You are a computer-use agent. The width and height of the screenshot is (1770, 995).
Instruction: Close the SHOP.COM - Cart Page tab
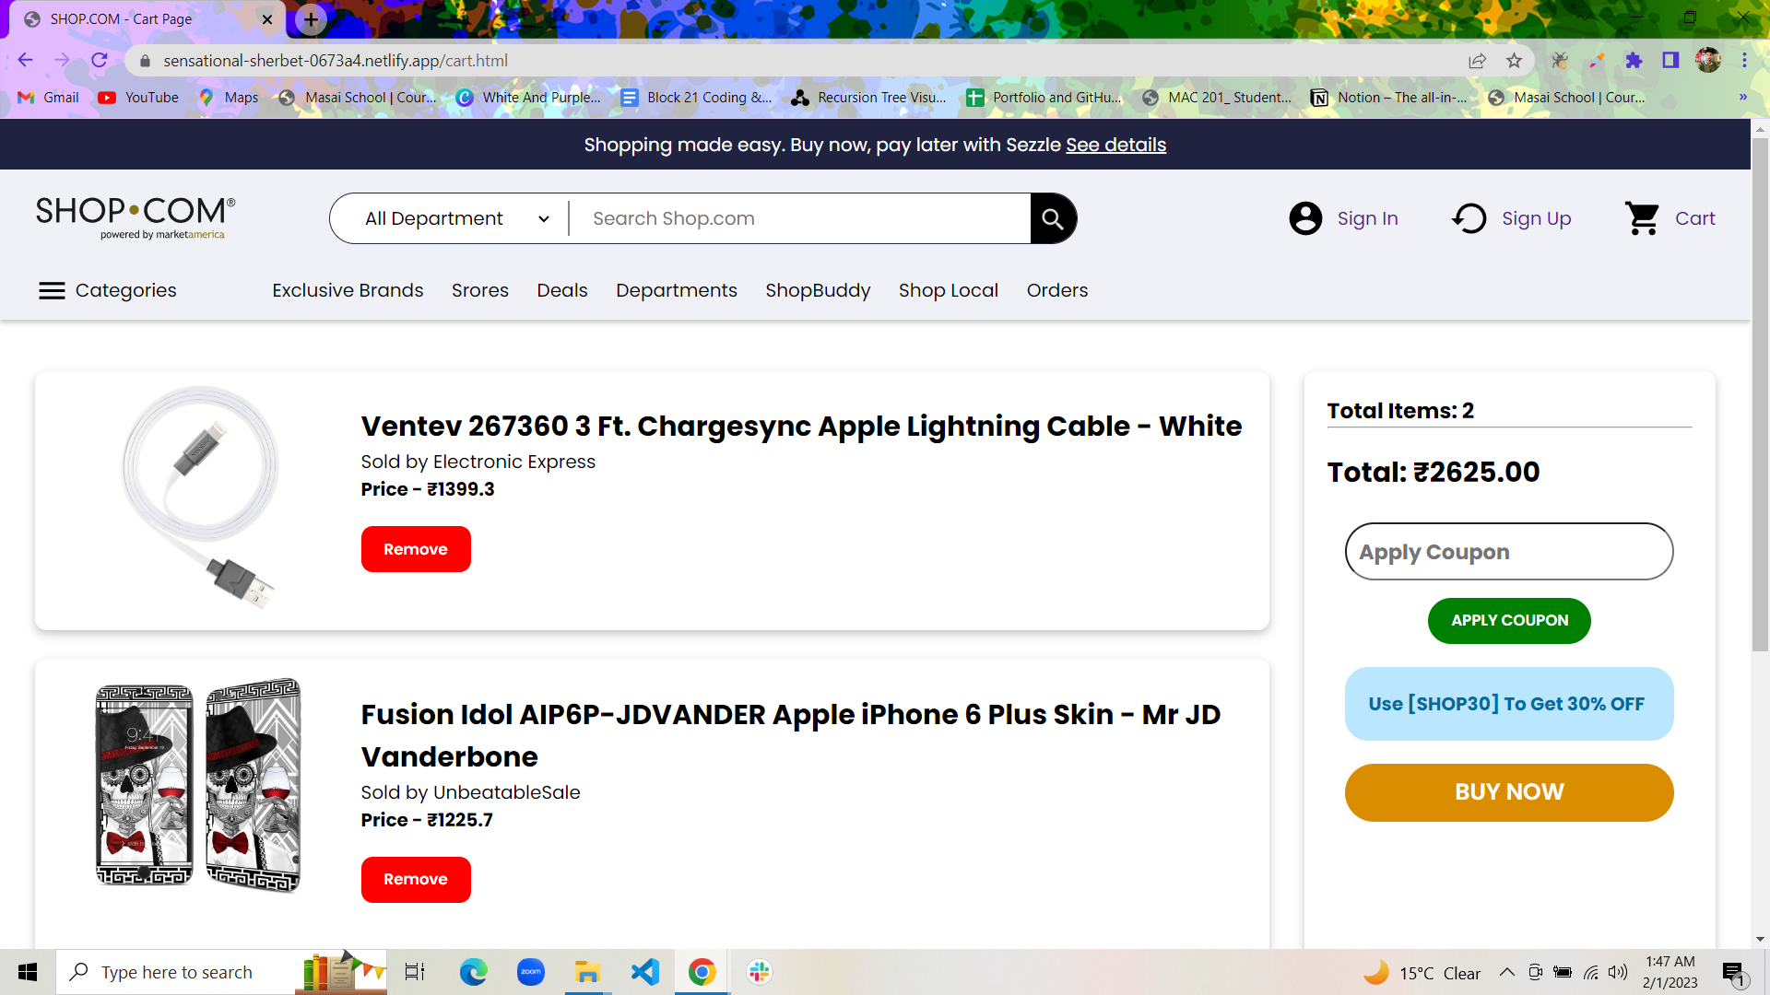[267, 19]
